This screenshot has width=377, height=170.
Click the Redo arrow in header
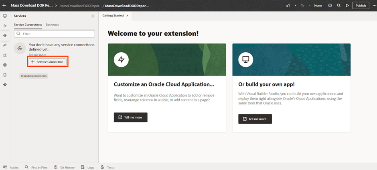click(302, 6)
